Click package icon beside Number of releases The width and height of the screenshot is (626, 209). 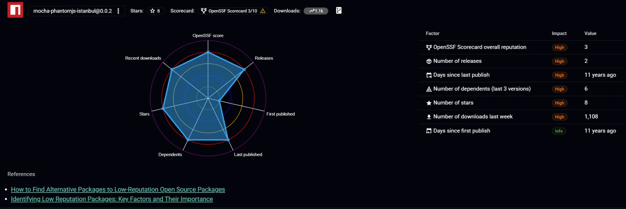[429, 61]
